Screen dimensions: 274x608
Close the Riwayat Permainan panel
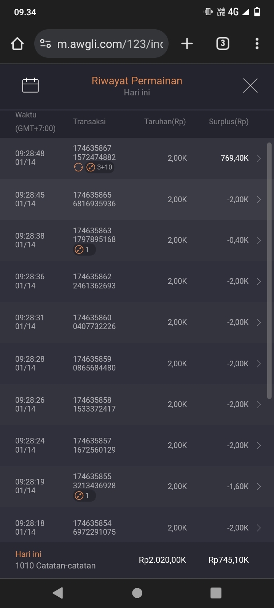250,85
